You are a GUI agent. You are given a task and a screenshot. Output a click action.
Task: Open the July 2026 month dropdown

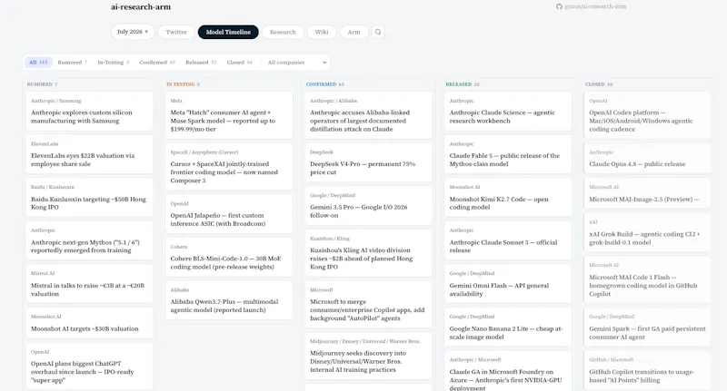point(133,32)
